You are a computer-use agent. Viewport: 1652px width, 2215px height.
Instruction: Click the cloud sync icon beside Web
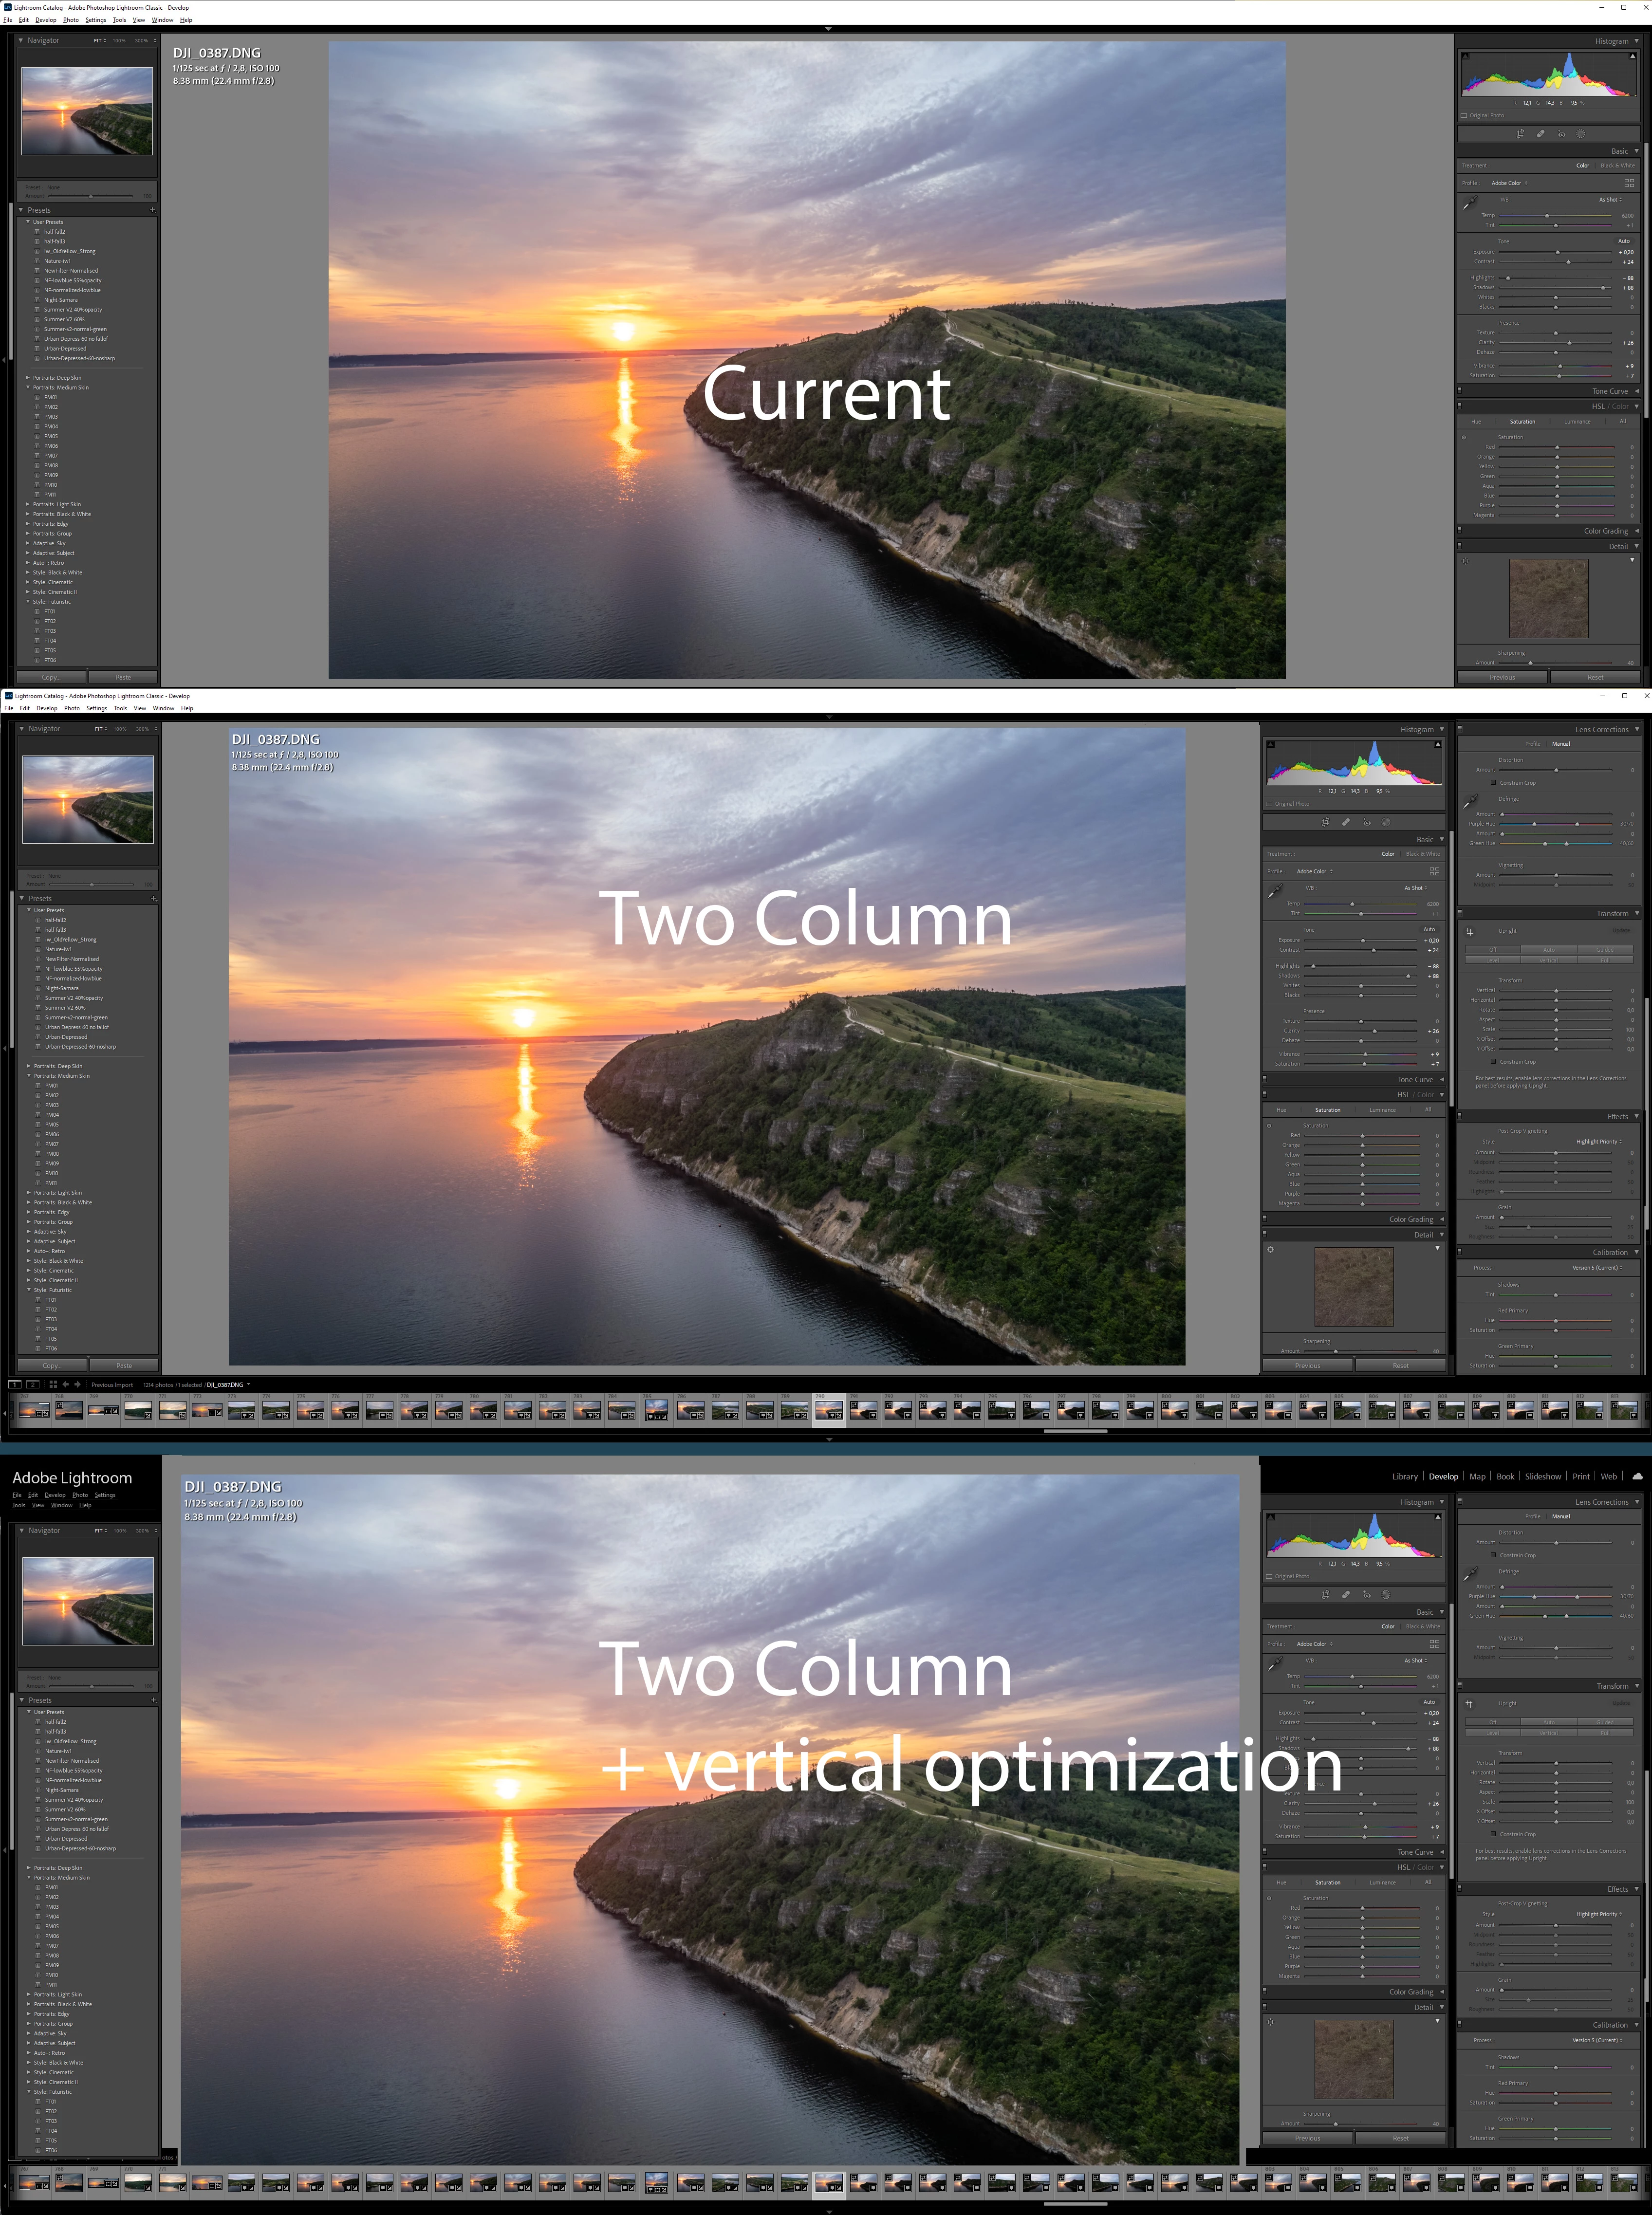1636,1476
